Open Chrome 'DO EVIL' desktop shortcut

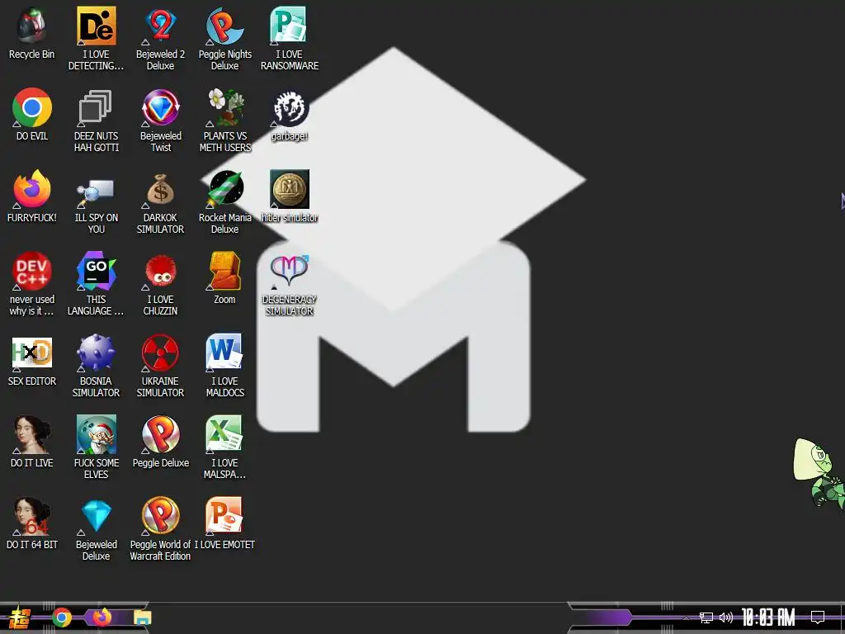32,108
